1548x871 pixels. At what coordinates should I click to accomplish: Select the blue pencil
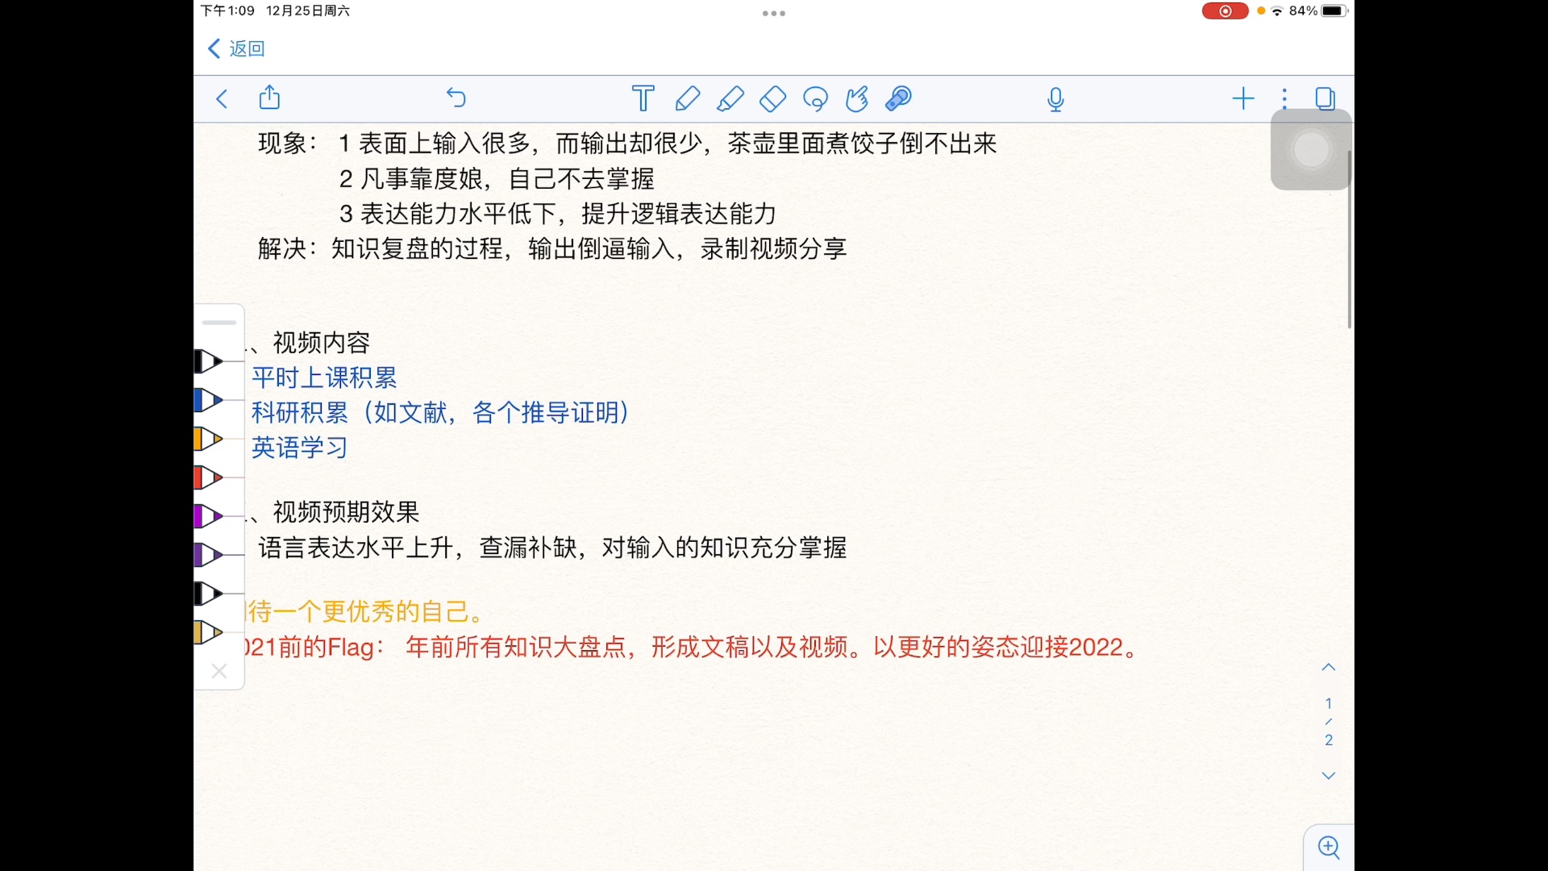click(208, 400)
